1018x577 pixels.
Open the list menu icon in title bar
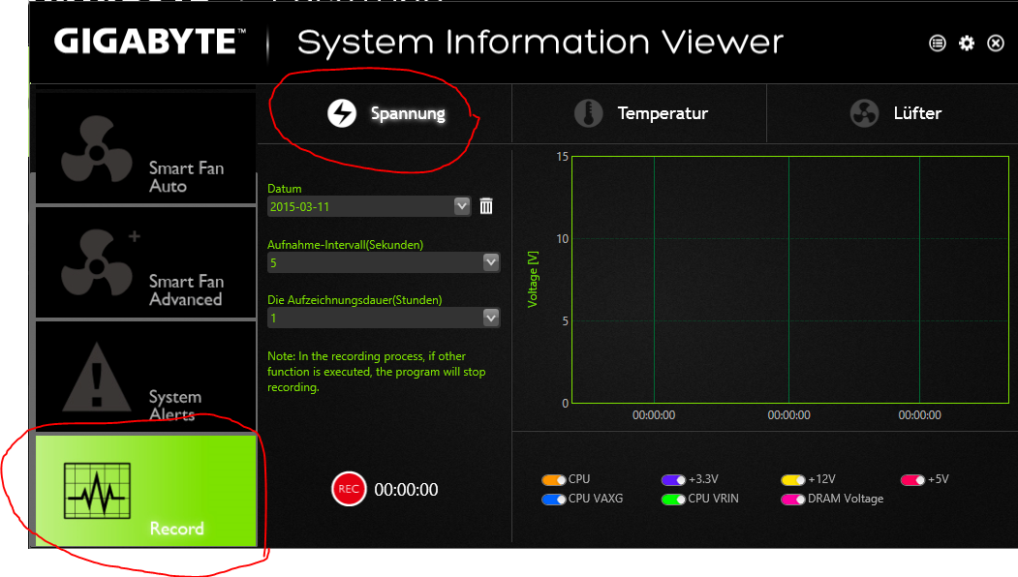pos(938,43)
